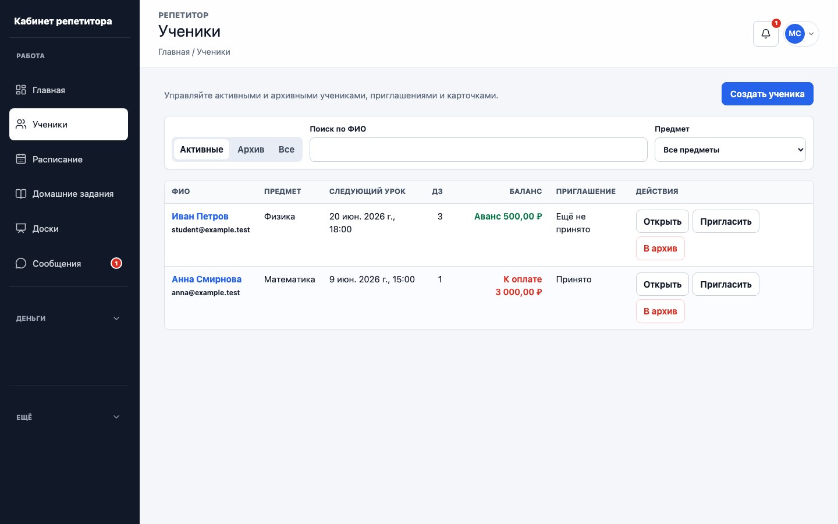This screenshot has width=838, height=524.
Task: Click the Домашние задания book icon
Action: [21, 194]
